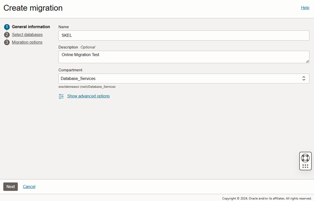314x201 pixels.
Task: Click the compartment path text below dropdown
Action: pyautogui.click(x=87, y=87)
